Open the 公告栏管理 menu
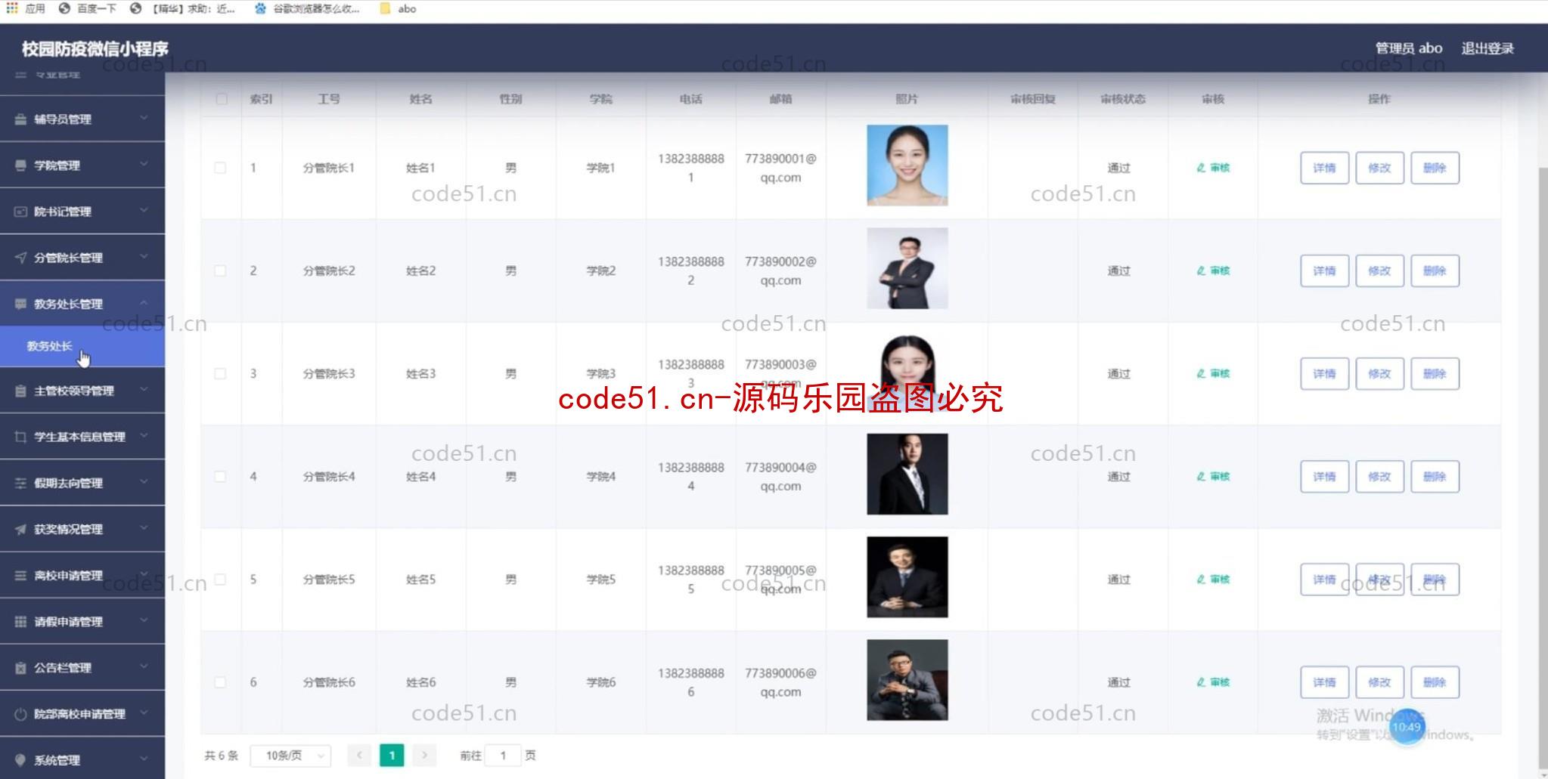This screenshot has width=1548, height=779. click(82, 668)
